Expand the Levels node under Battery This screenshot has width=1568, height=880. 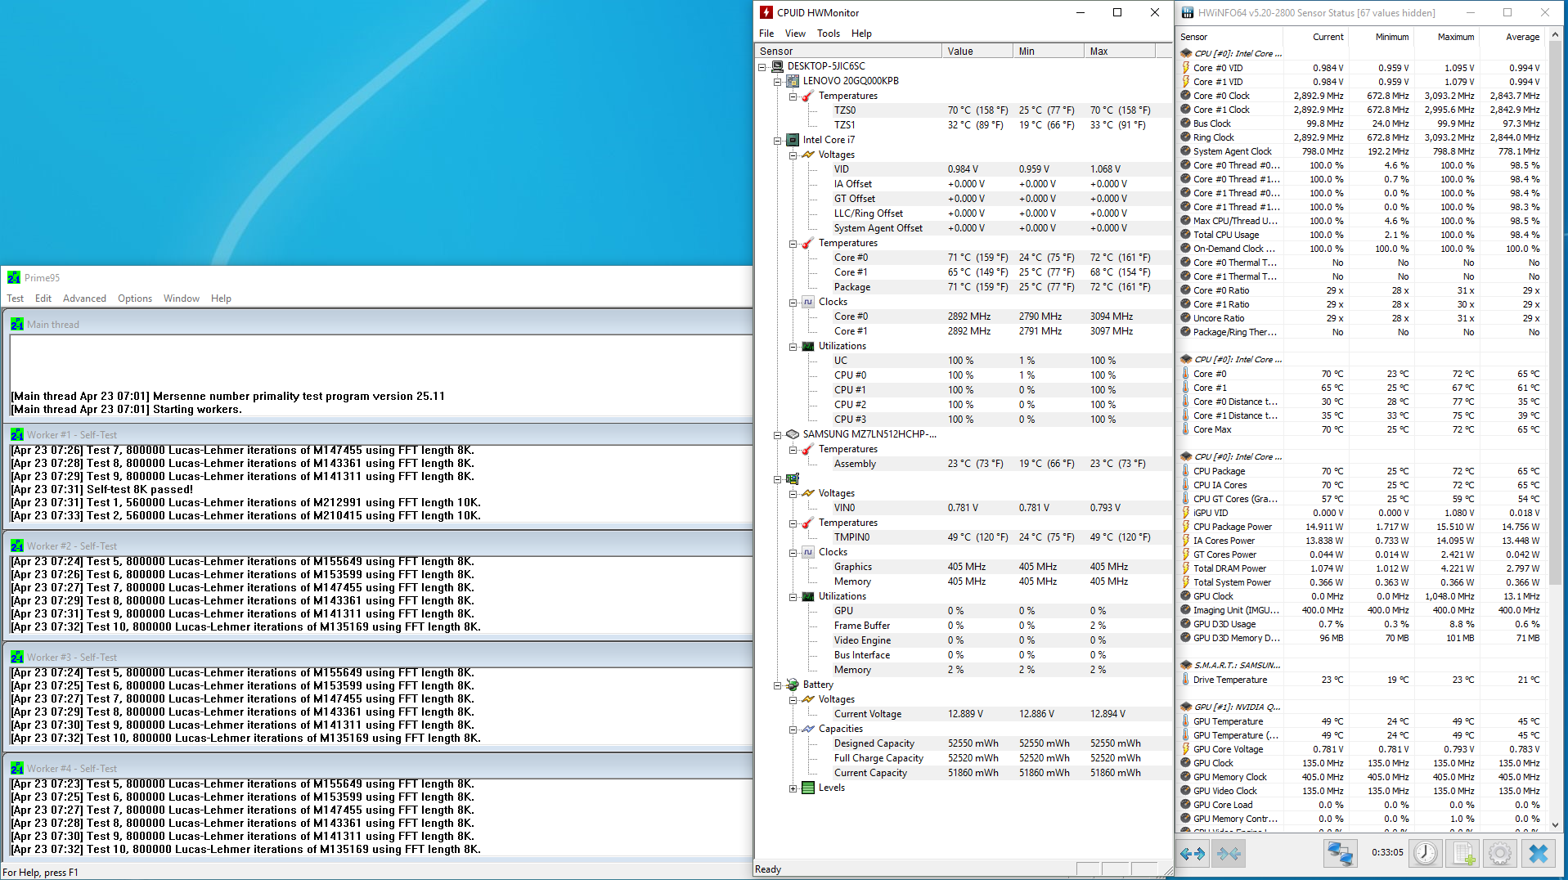793,788
